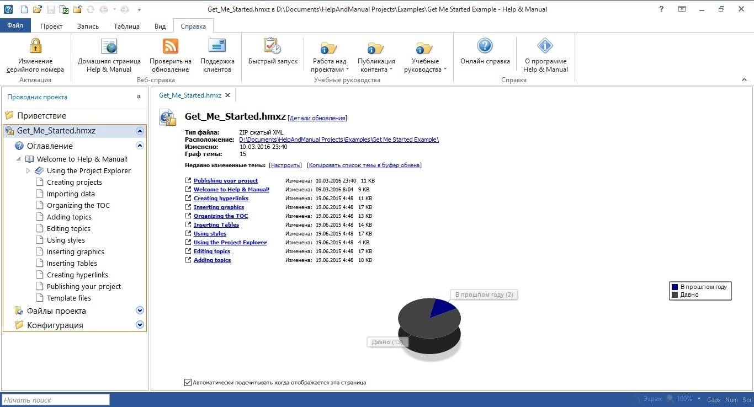Click the search input field at bottom
Screen dimensions: 754x407
pyautogui.click(x=55, y=400)
